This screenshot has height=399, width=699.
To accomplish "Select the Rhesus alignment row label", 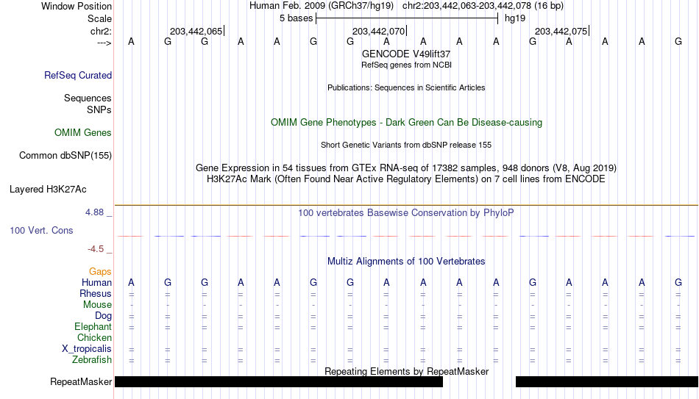I will pos(96,293).
